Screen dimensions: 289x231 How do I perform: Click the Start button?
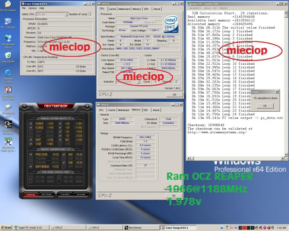point(6,228)
